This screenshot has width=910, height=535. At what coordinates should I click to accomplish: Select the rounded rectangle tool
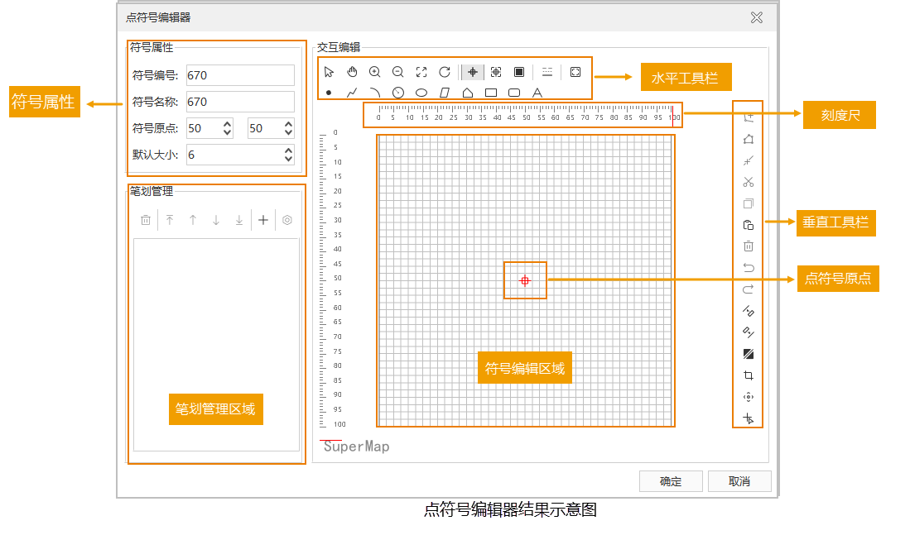(x=514, y=93)
